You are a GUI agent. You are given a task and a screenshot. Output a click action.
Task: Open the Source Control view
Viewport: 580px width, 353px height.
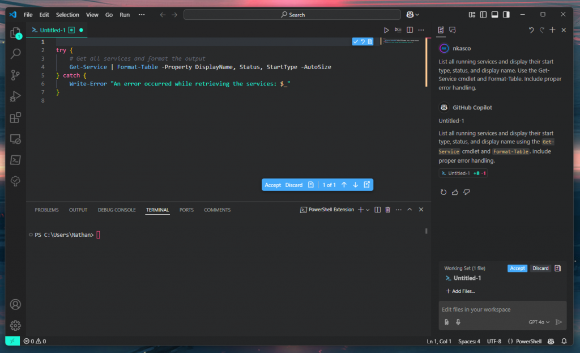[15, 75]
